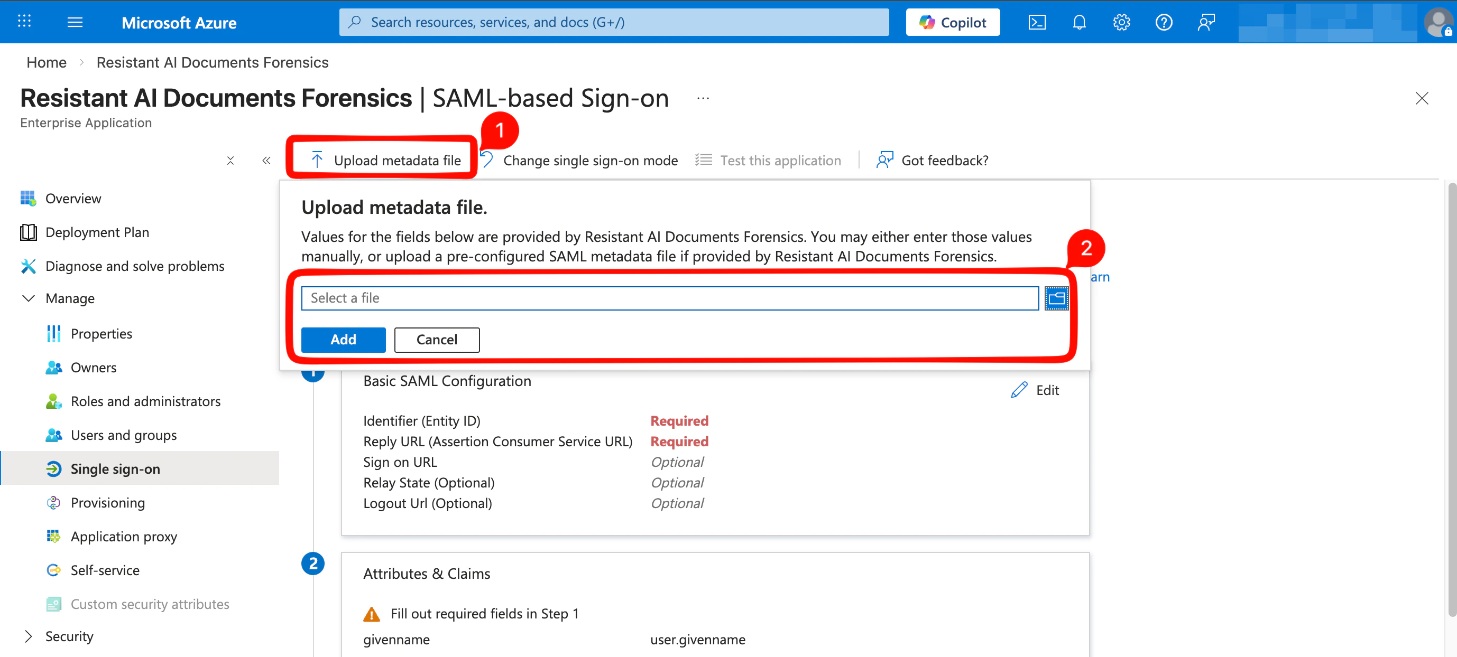Cancel the metadata upload dialog
This screenshot has height=657, width=1457.
point(436,340)
